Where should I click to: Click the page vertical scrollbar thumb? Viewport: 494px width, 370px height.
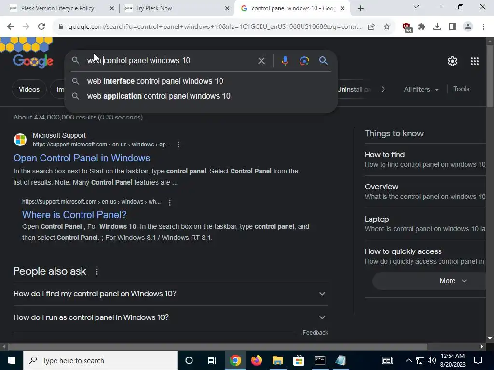[490, 76]
